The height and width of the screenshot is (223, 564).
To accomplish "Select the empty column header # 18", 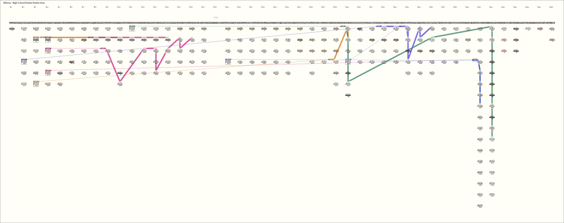I will [x=215, y=7].
